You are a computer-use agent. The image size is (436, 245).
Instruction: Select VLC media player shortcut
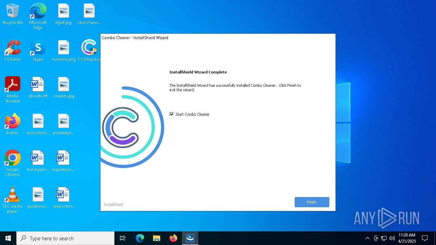[x=13, y=200]
